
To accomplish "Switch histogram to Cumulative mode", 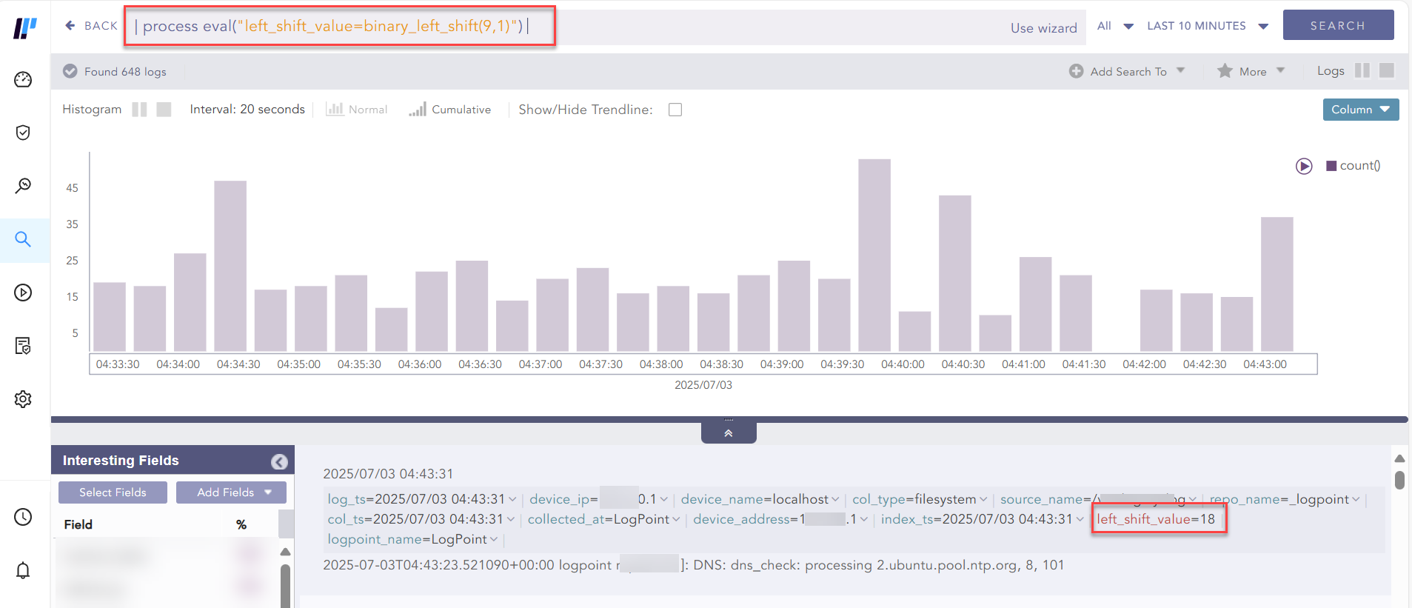I will click(x=450, y=110).
